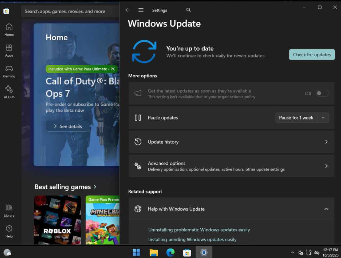Click the Update history clock icon
The height and width of the screenshot is (258, 341).
138,142
